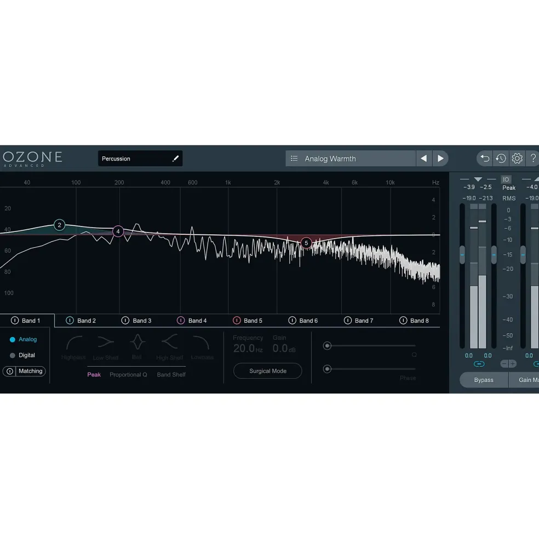Toggle the Matching power button
Viewport: 539px width, 539px height.
coord(10,371)
